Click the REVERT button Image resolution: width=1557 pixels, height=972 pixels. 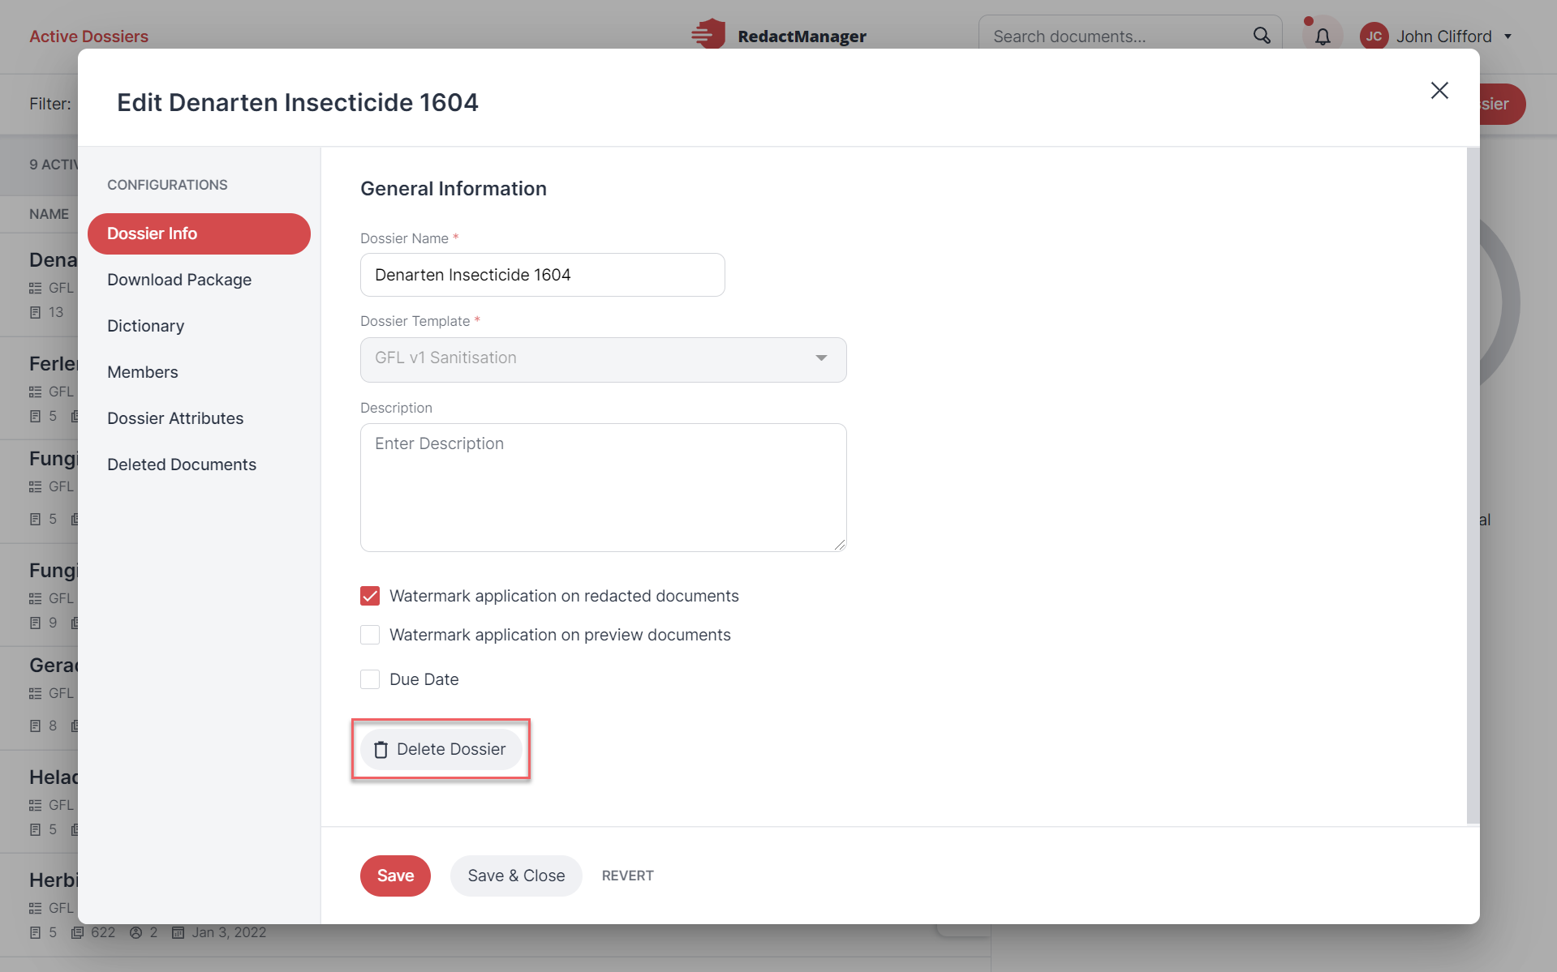[x=628, y=876]
